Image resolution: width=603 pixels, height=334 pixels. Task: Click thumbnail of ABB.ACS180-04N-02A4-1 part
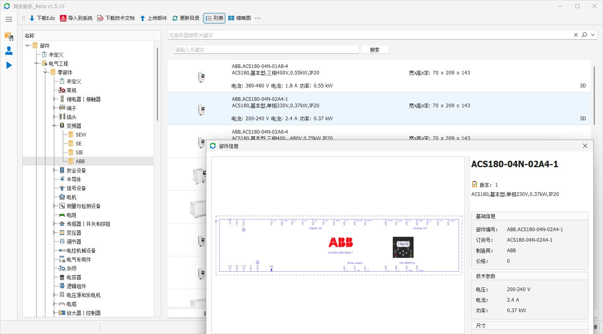click(x=201, y=109)
